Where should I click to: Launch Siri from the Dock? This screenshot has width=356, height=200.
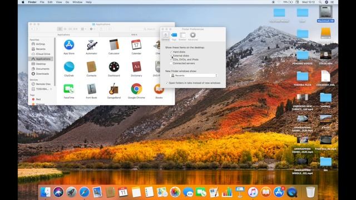pyautogui.click(x=58, y=192)
